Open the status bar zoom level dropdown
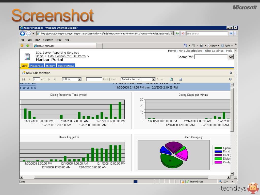This screenshot has width=260, height=195. pyautogui.click(x=232, y=182)
